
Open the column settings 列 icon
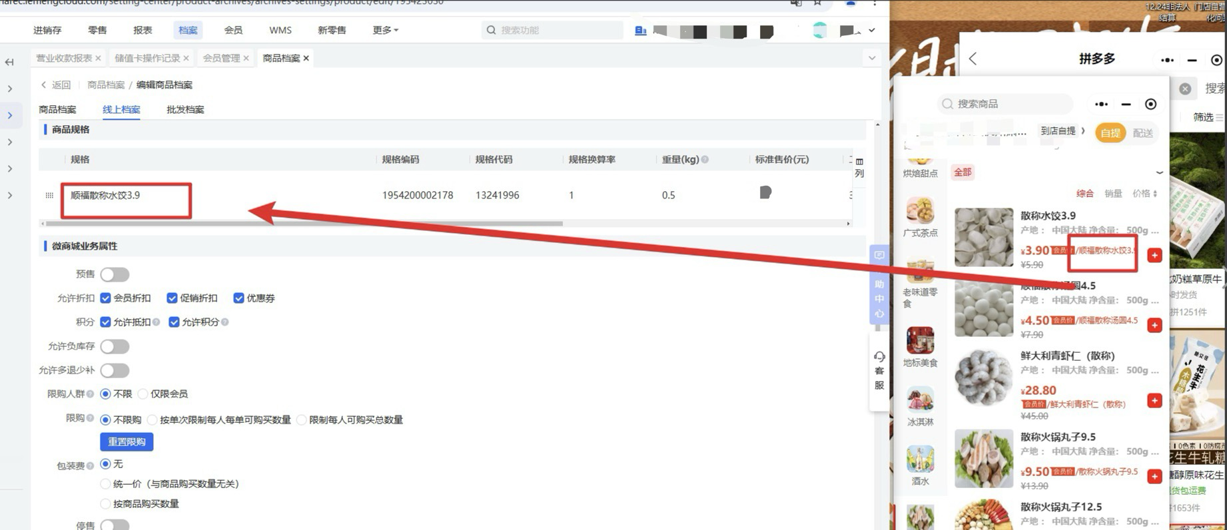click(x=859, y=167)
